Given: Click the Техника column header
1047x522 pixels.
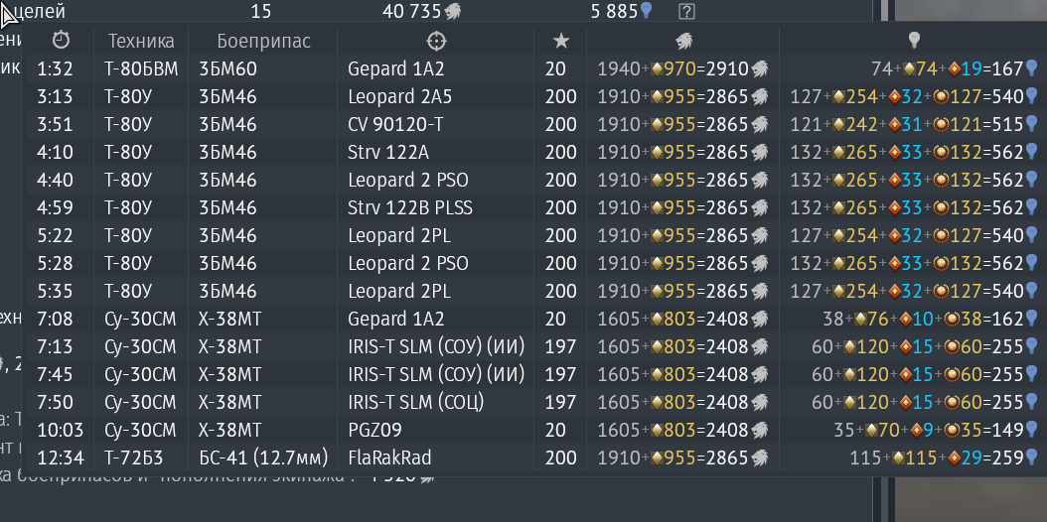Looking at the screenshot, I should point(141,42).
